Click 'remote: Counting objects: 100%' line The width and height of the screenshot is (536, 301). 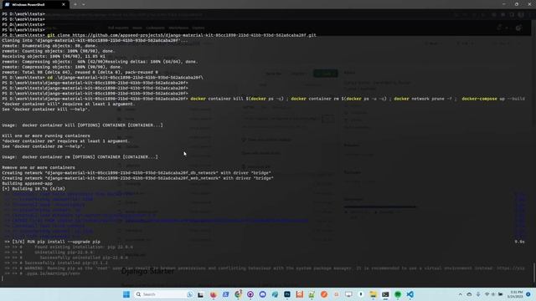click(x=59, y=51)
